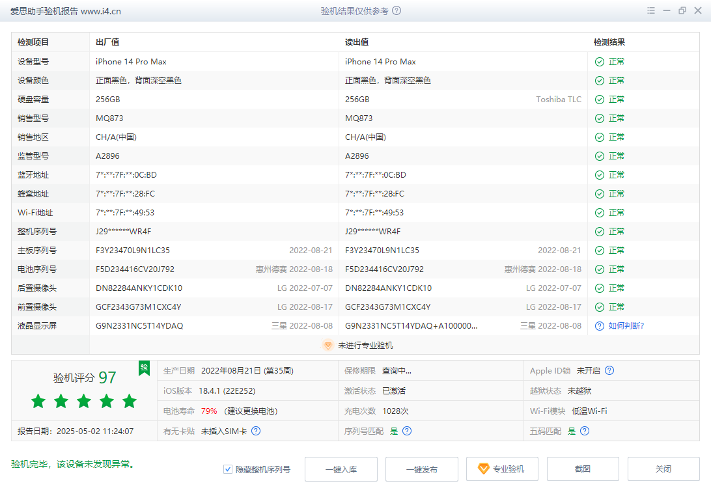711x492 pixels.
Task: Click the green check icon in 蓝牙地址 row
Action: (x=600, y=175)
